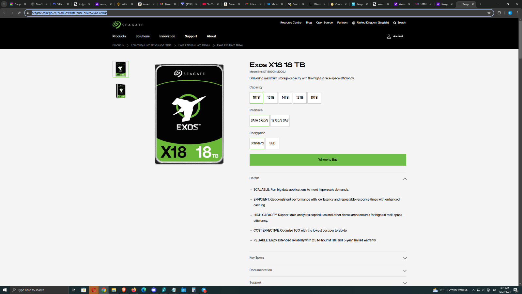Open the Blog link
Viewport: 522px width, 294px height.
click(x=309, y=23)
